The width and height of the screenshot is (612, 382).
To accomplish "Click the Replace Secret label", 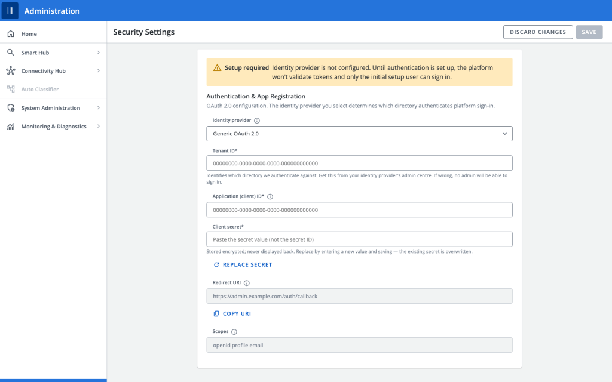I will tap(247, 264).
